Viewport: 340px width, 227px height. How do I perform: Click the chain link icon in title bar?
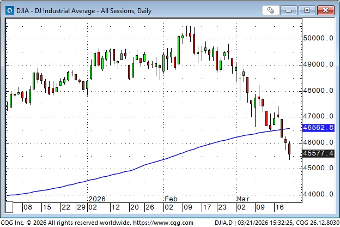coord(271,10)
